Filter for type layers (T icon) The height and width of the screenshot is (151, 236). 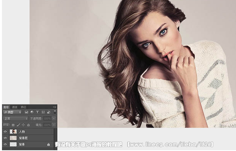click(37, 112)
